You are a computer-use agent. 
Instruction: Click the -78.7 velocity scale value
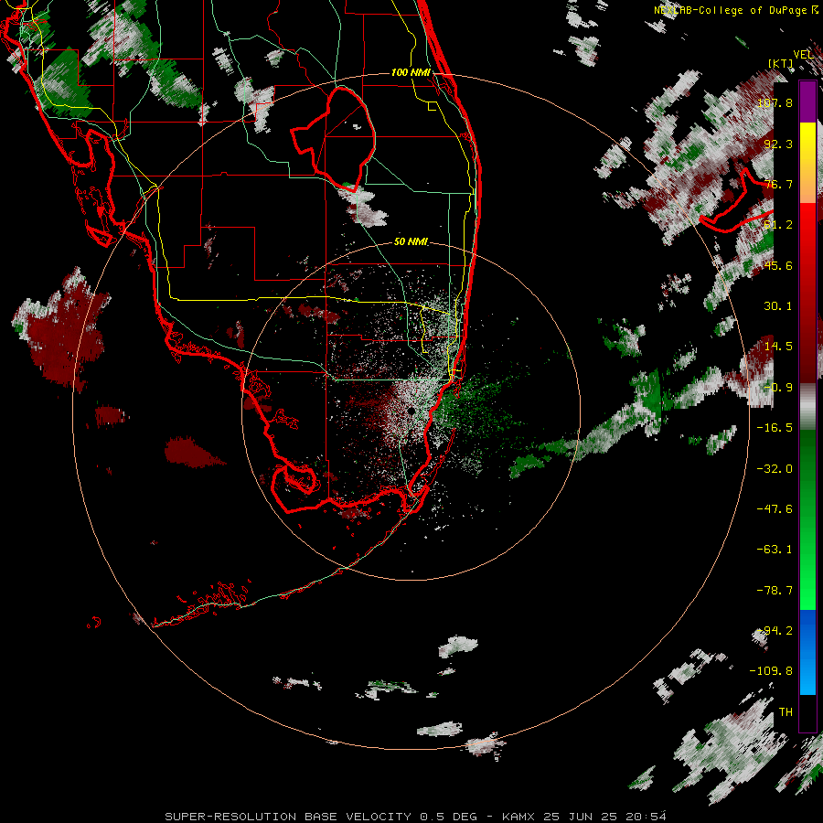[775, 591]
